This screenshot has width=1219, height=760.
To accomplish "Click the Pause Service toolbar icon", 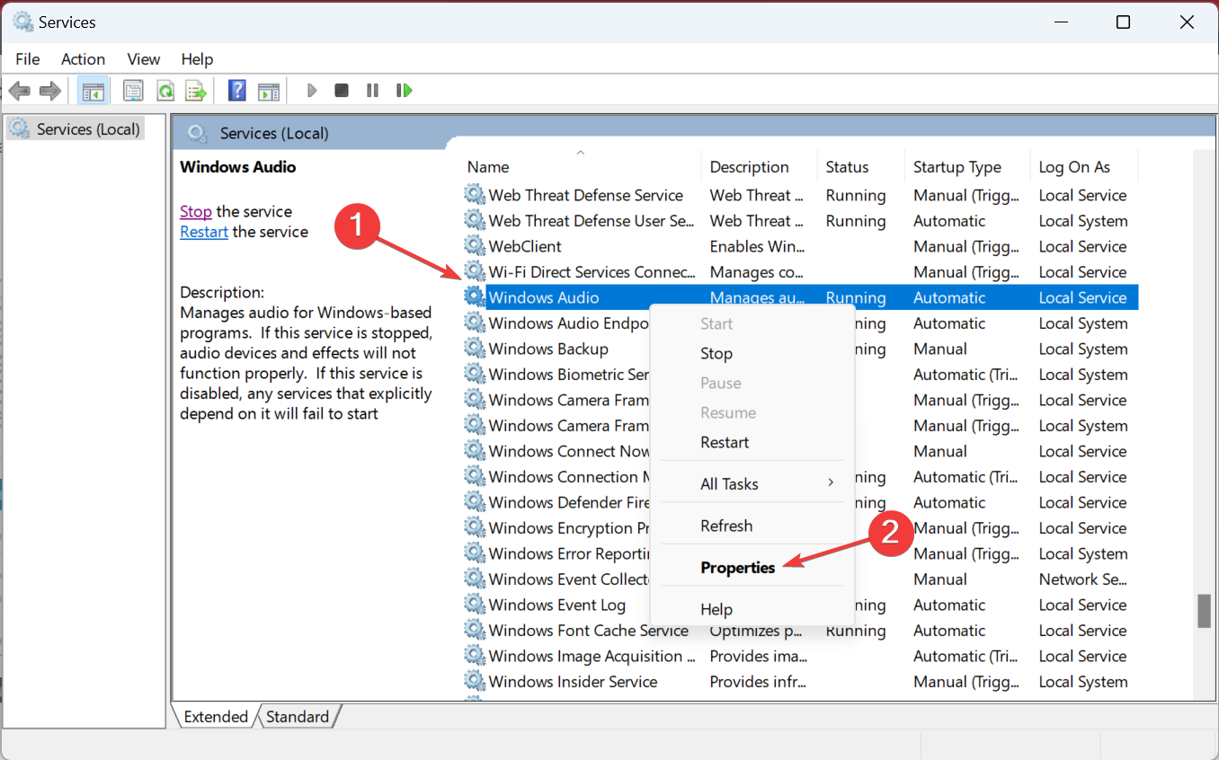I will [x=372, y=91].
